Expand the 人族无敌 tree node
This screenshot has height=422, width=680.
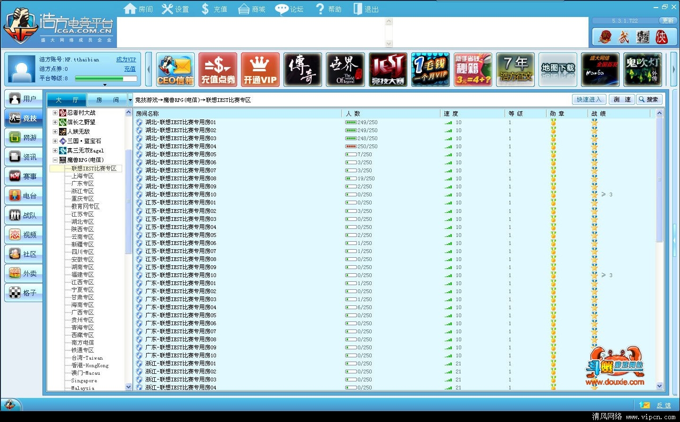[55, 132]
